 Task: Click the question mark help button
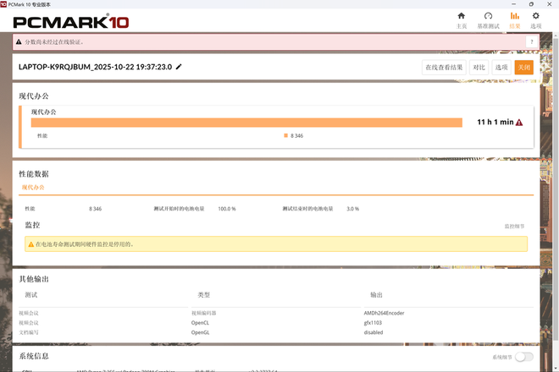532,41
